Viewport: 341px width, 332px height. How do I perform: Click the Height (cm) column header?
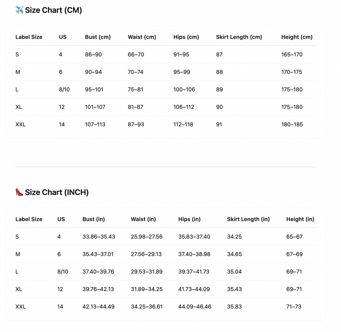click(297, 37)
